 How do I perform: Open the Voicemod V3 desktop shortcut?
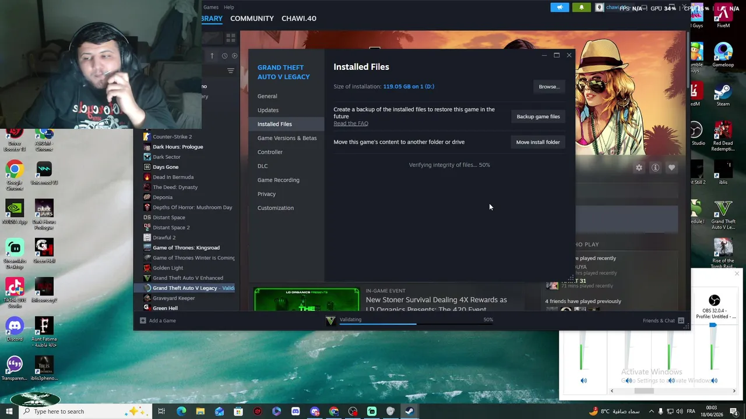(44, 173)
